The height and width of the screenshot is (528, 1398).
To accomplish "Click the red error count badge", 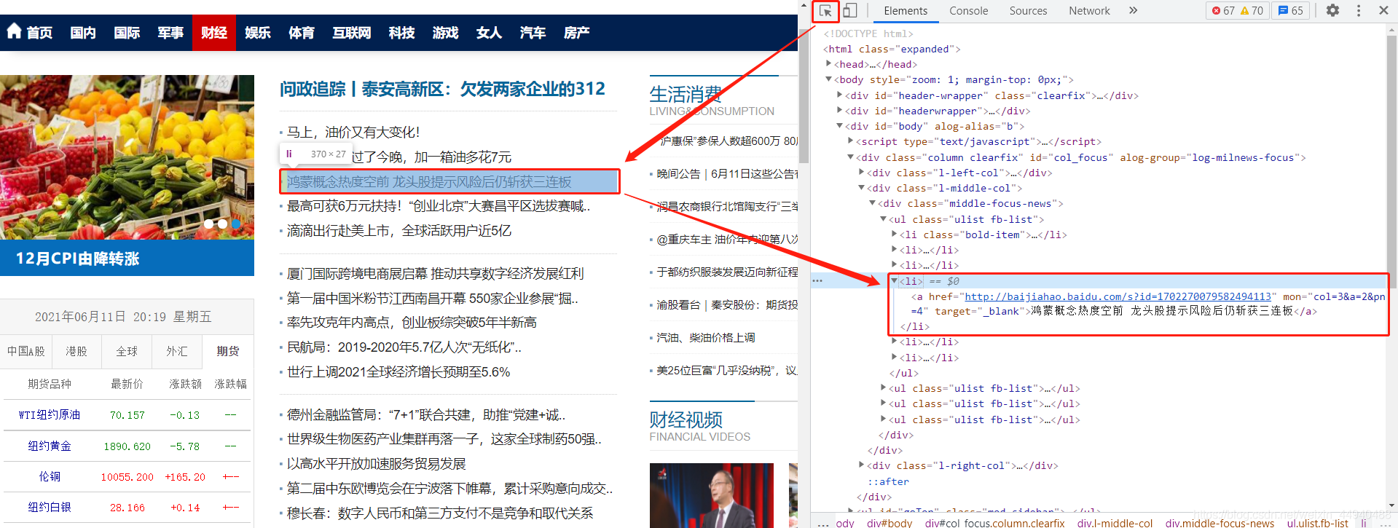I will pos(1223,11).
